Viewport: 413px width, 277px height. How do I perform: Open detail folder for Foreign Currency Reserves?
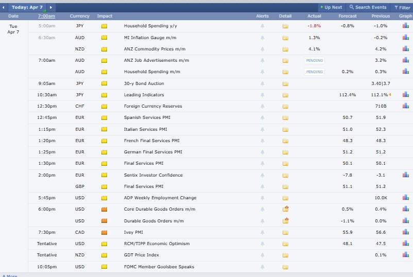pos(285,107)
